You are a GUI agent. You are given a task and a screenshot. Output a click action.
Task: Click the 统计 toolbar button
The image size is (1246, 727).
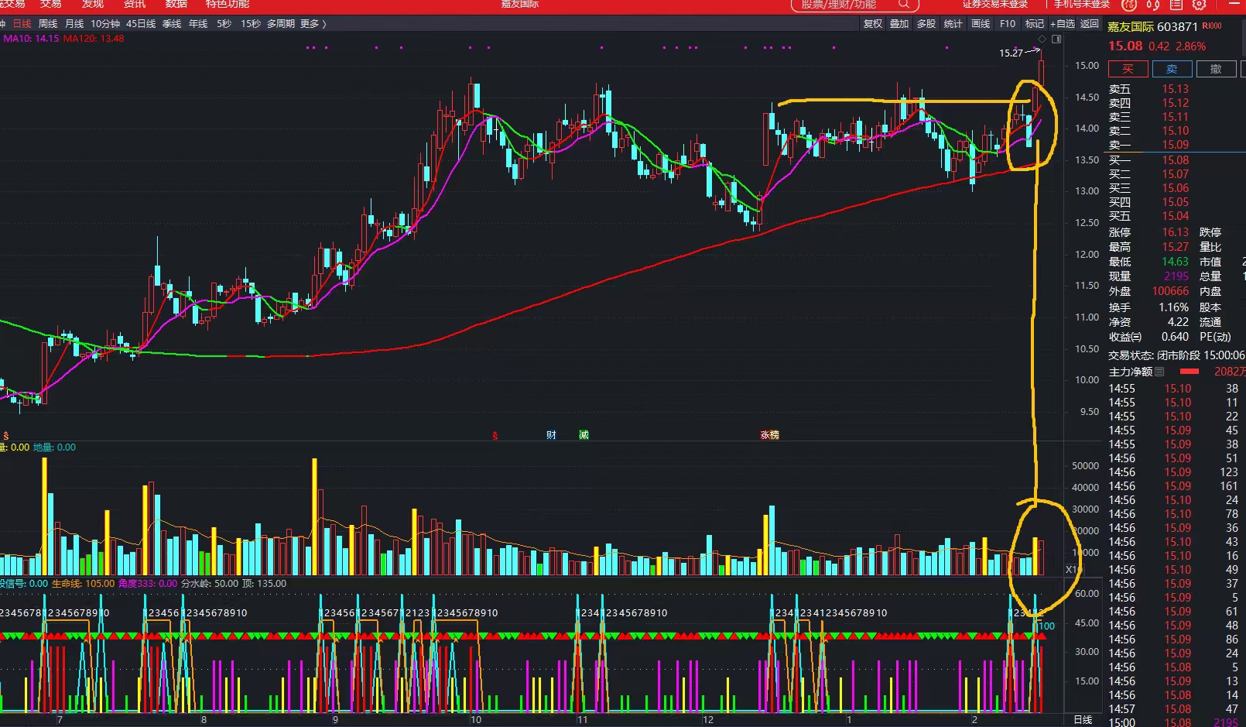point(953,24)
